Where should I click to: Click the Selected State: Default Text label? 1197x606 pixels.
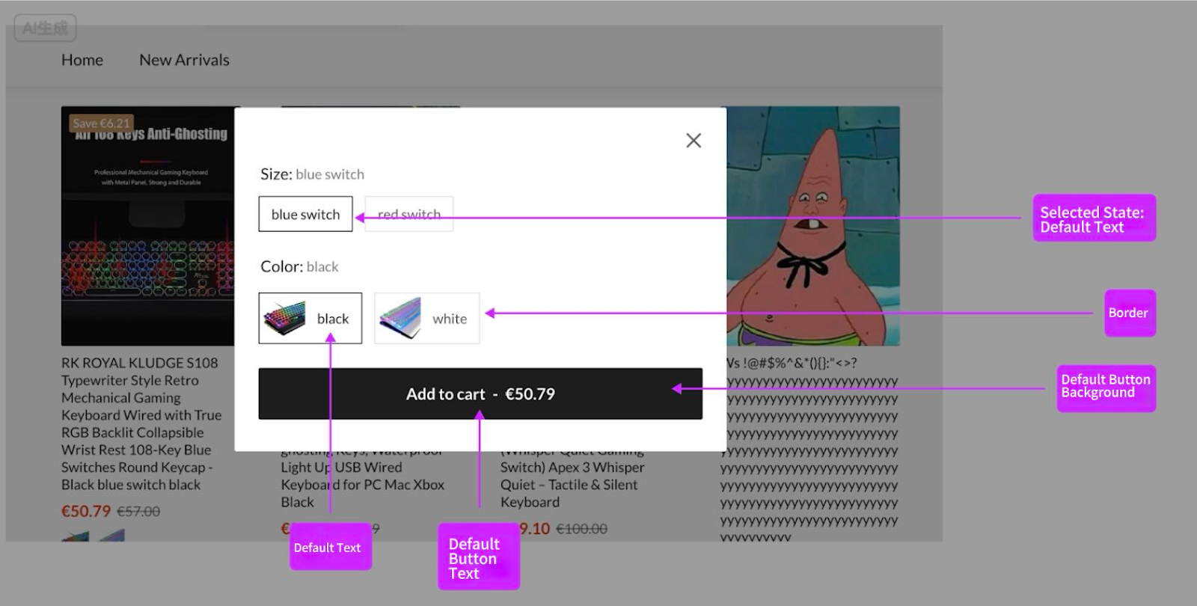point(1093,219)
